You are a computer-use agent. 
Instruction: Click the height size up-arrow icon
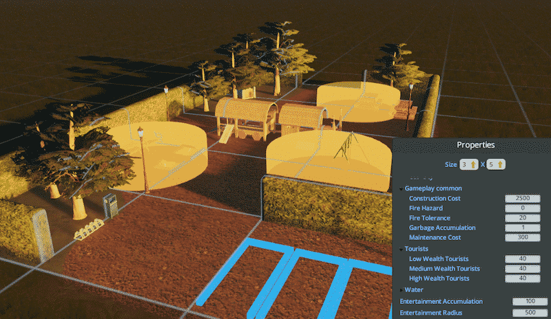pos(501,164)
